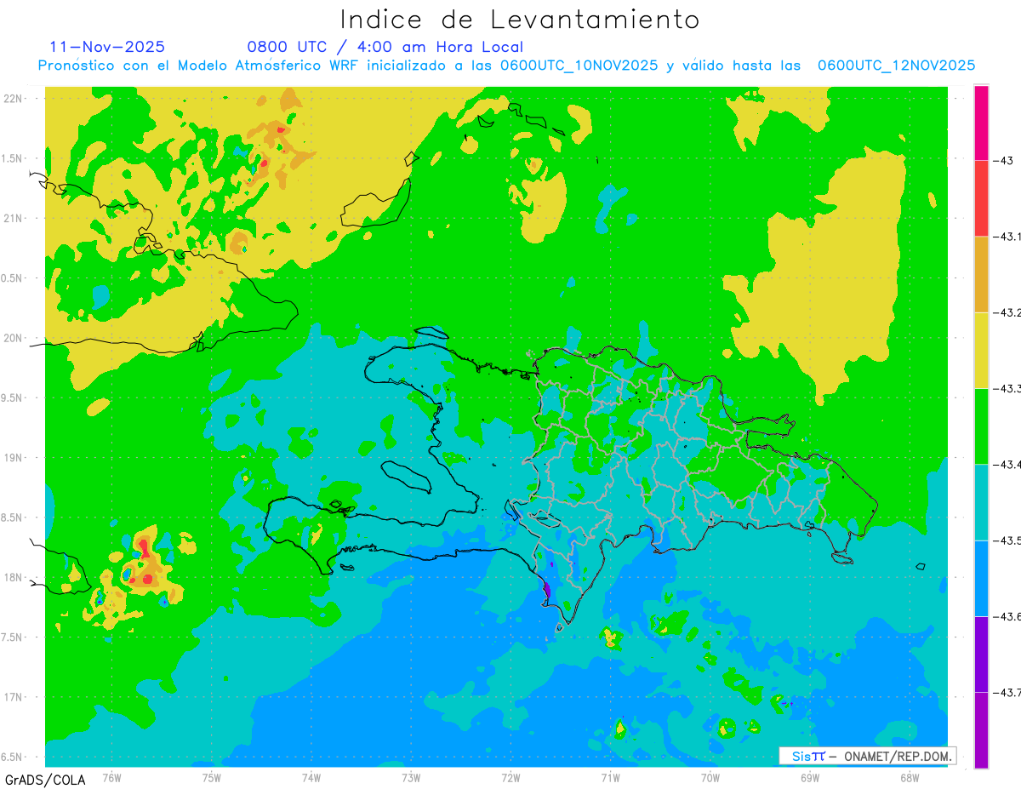Click the "-43.3" color bar value
Screen dimensions: 1021x789
click(1008, 388)
